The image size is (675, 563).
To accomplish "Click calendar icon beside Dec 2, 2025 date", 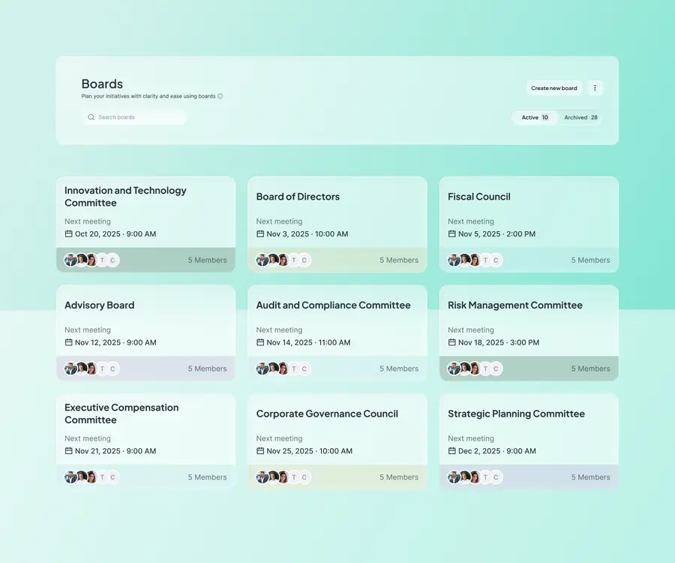I will 451,450.
